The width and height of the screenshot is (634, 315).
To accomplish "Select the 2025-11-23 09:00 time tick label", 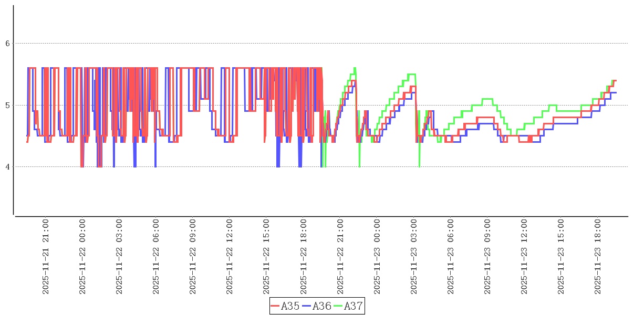I will coord(487,257).
